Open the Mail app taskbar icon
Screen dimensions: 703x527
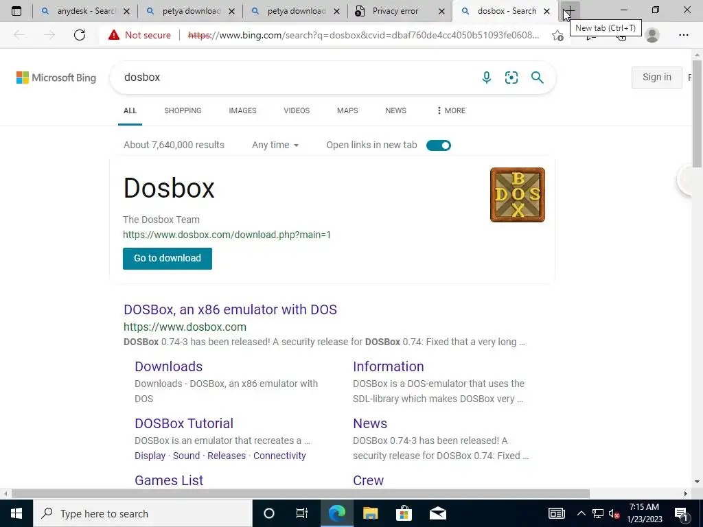[x=437, y=513]
